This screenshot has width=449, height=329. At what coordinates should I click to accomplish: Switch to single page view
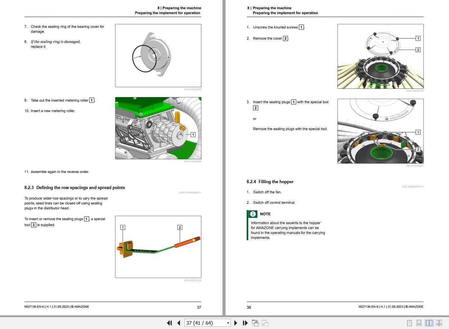pyautogui.click(x=409, y=323)
